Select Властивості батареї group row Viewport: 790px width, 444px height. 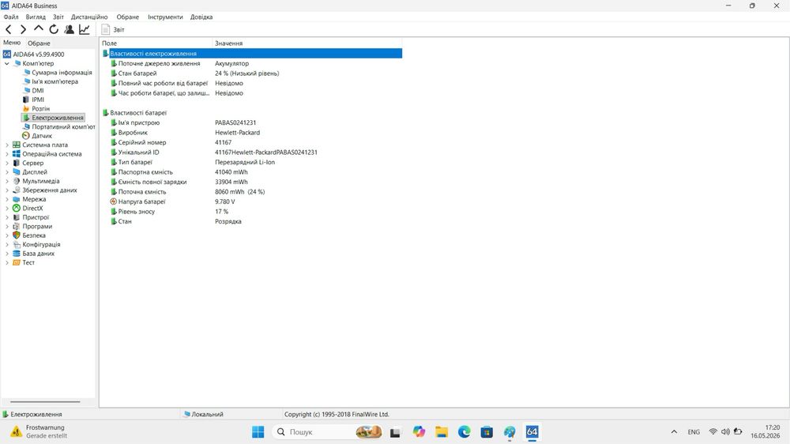(251, 113)
